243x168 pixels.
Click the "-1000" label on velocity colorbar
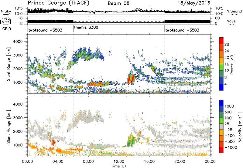231,147
